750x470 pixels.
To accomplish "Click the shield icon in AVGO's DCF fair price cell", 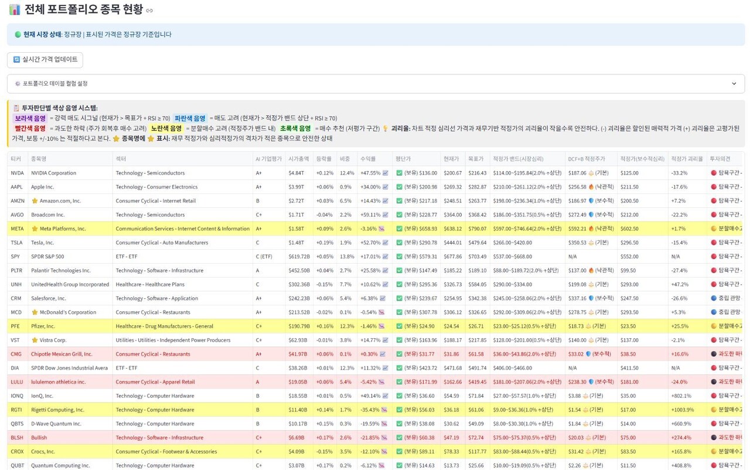I will [591, 215].
